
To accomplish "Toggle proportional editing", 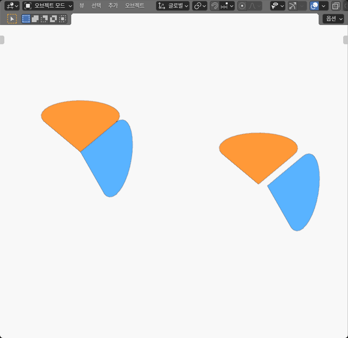I will click(x=242, y=6).
